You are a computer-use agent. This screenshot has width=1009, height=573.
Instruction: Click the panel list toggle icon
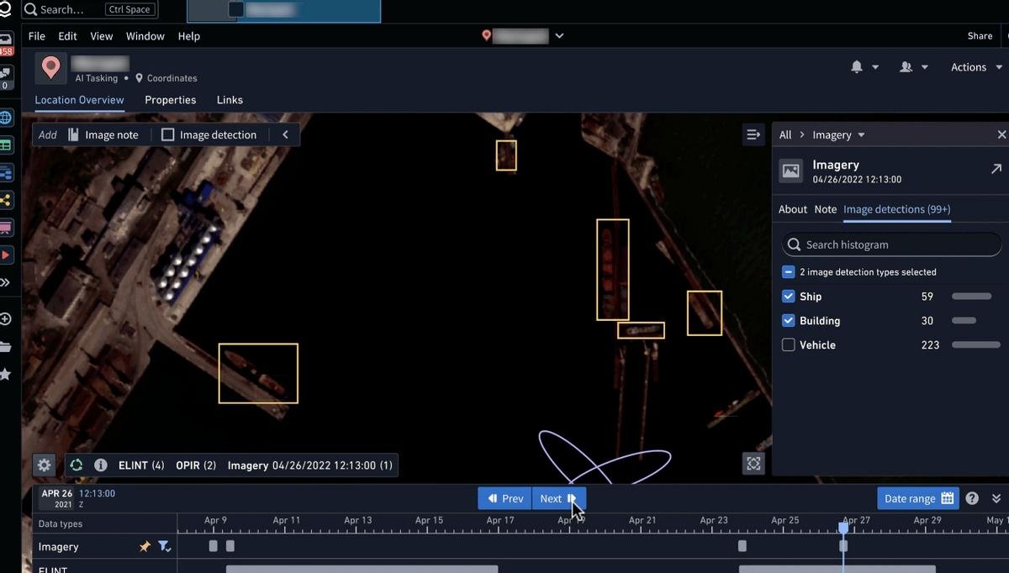click(753, 134)
